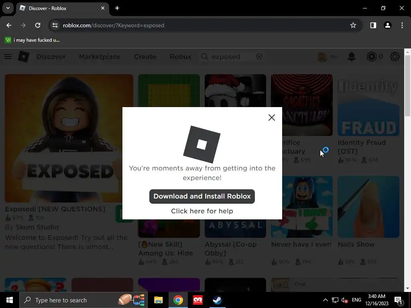Open the Click here for help link
The image size is (411, 308).
(x=202, y=211)
